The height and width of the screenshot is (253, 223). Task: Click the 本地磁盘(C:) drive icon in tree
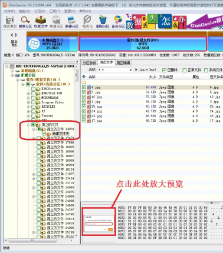pyautogui.click(x=18, y=71)
